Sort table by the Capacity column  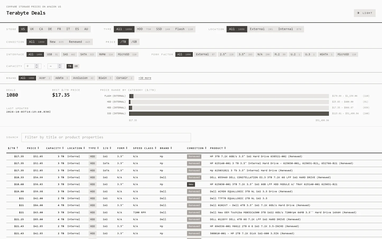pos(55,148)
